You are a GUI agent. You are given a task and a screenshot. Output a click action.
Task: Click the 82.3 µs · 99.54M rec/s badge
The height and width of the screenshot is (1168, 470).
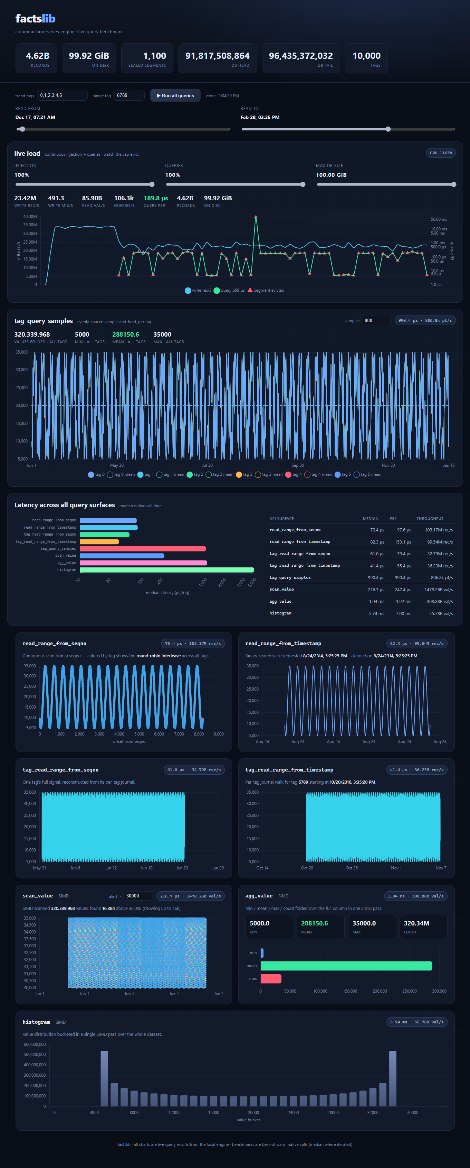pos(416,644)
